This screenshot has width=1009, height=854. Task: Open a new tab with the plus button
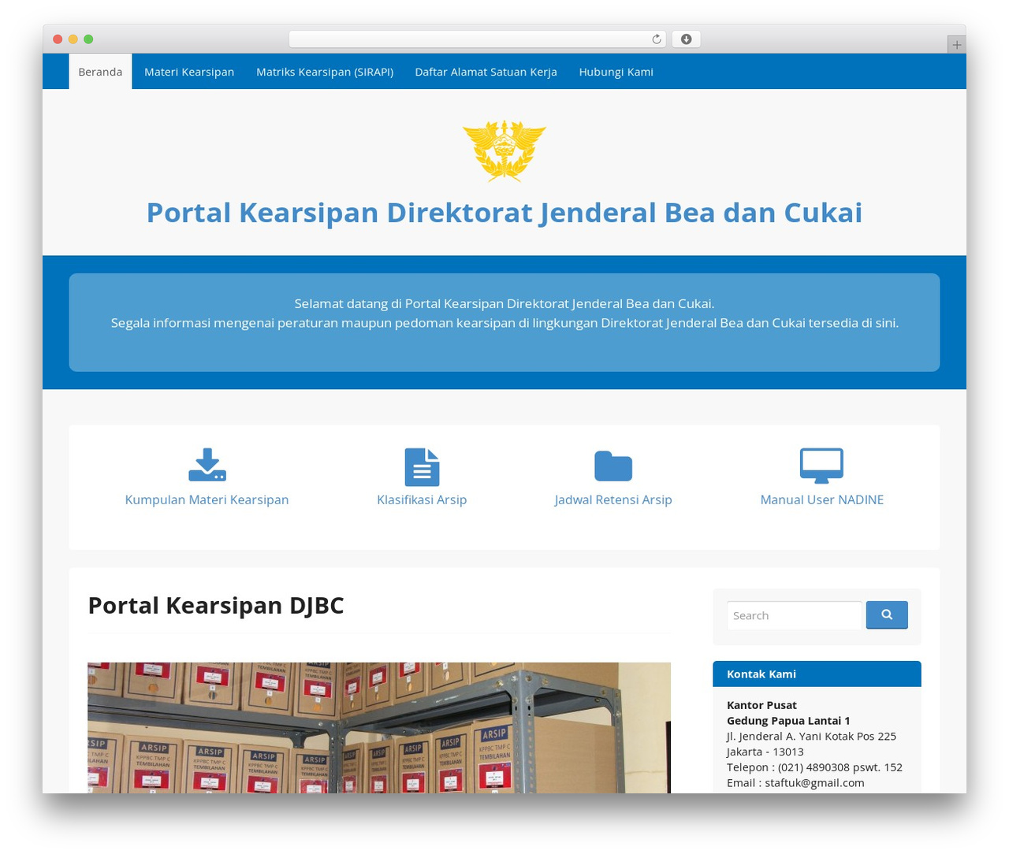(956, 45)
